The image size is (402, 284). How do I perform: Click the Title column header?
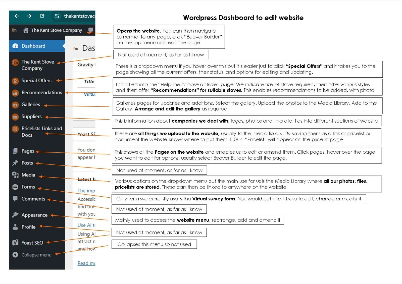(x=89, y=82)
